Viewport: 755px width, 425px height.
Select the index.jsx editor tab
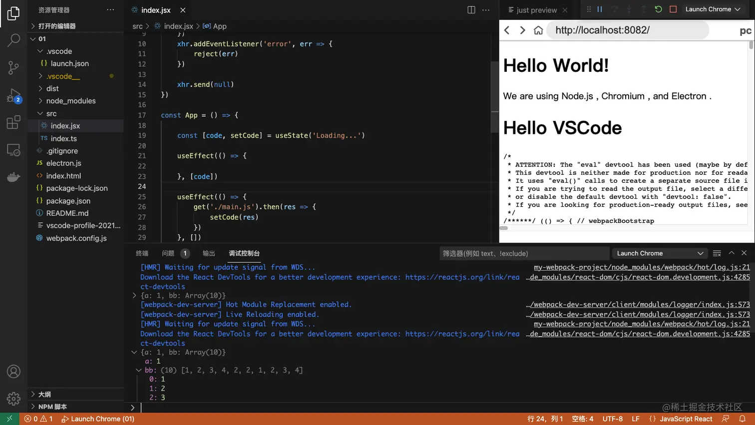pos(156,10)
